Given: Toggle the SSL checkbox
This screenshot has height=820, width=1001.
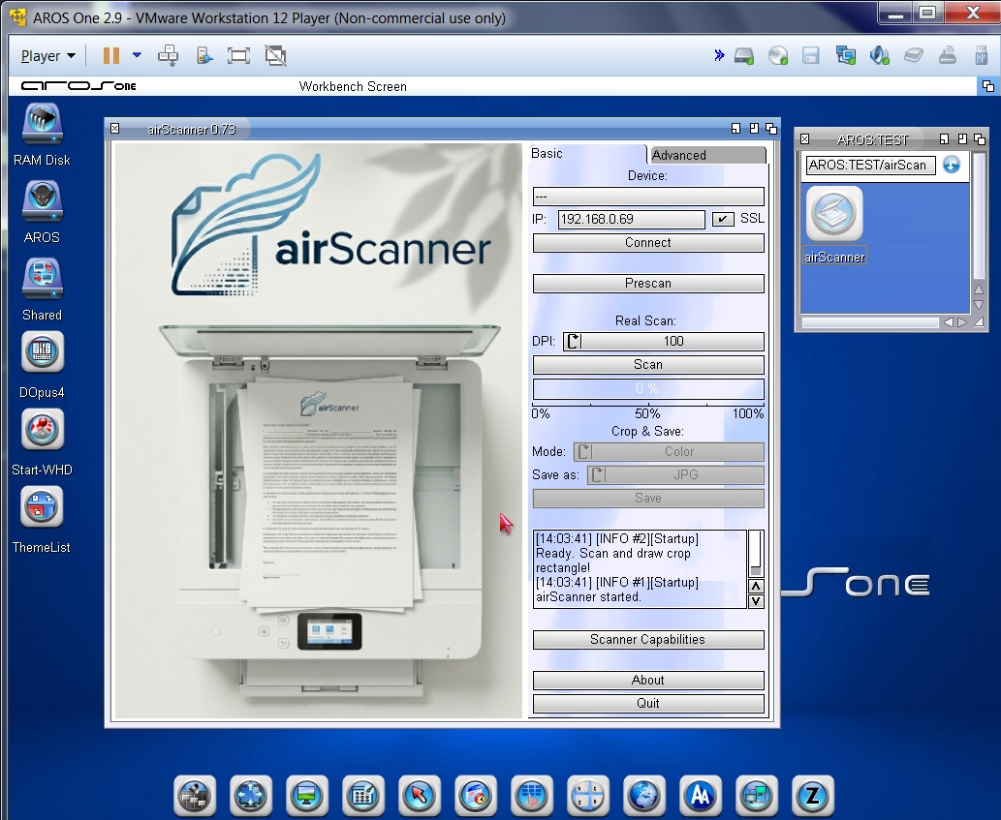Looking at the screenshot, I should [x=723, y=220].
